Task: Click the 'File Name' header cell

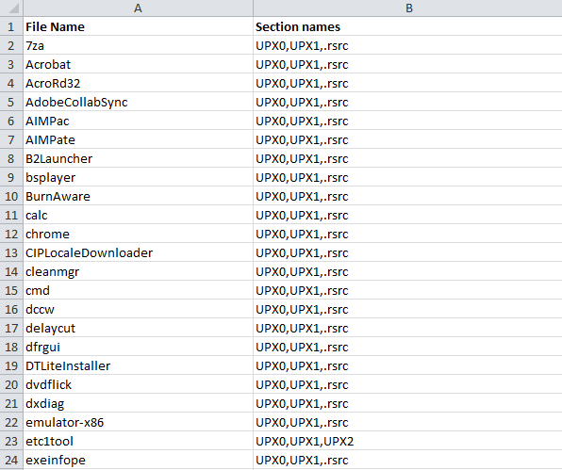Action: pos(138,26)
